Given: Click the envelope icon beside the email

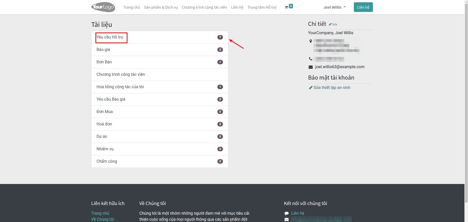Looking at the screenshot, I should [x=310, y=67].
